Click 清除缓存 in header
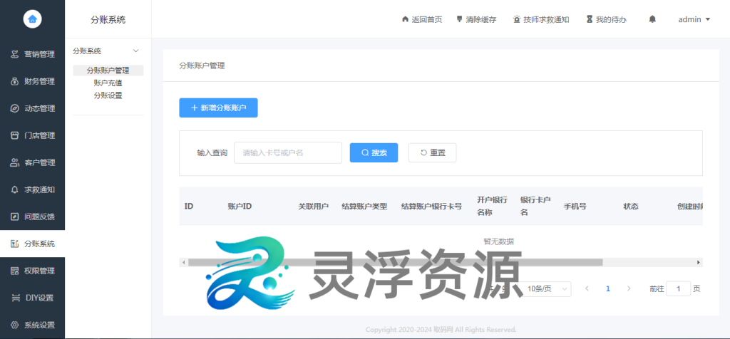Image resolution: width=730 pixels, height=339 pixels. pyautogui.click(x=476, y=19)
